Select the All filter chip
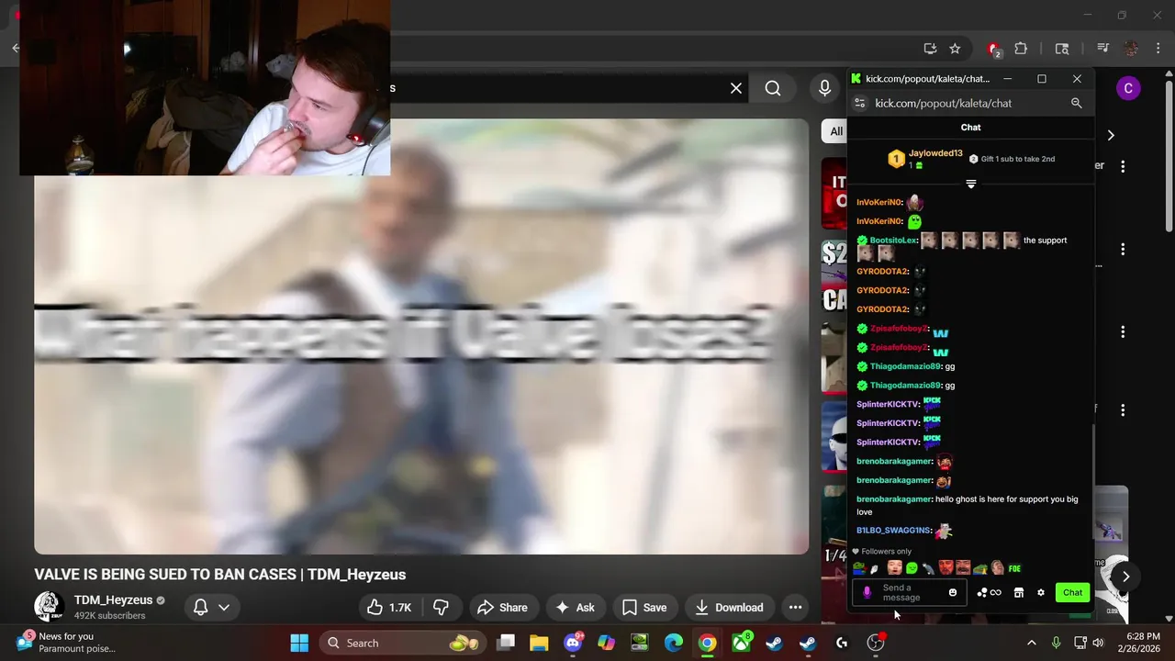 pos(836,131)
